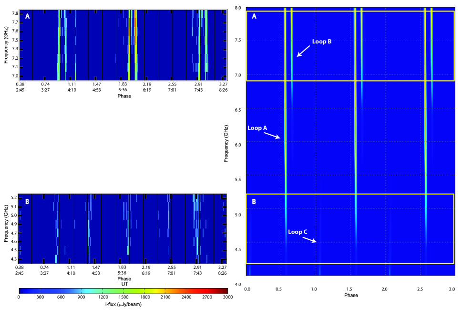Select the "2.0" phase tick on right plot
This screenshot has height=310, width=462.
click(384, 289)
